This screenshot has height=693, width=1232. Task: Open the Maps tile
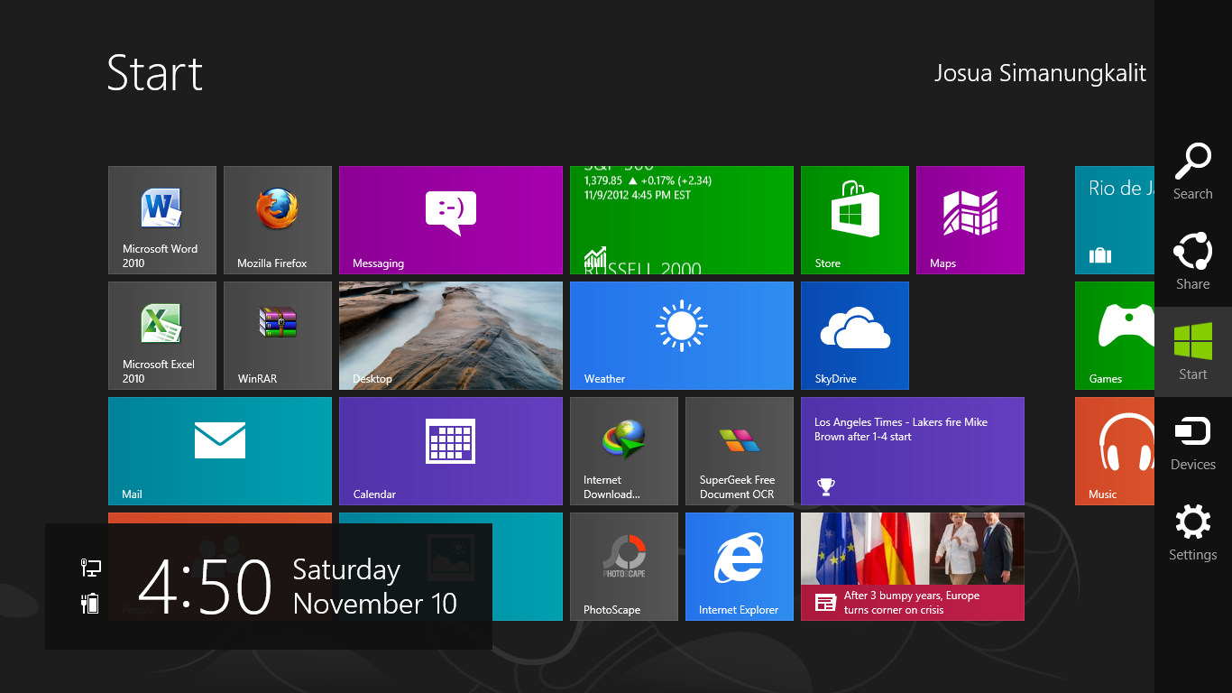970,220
